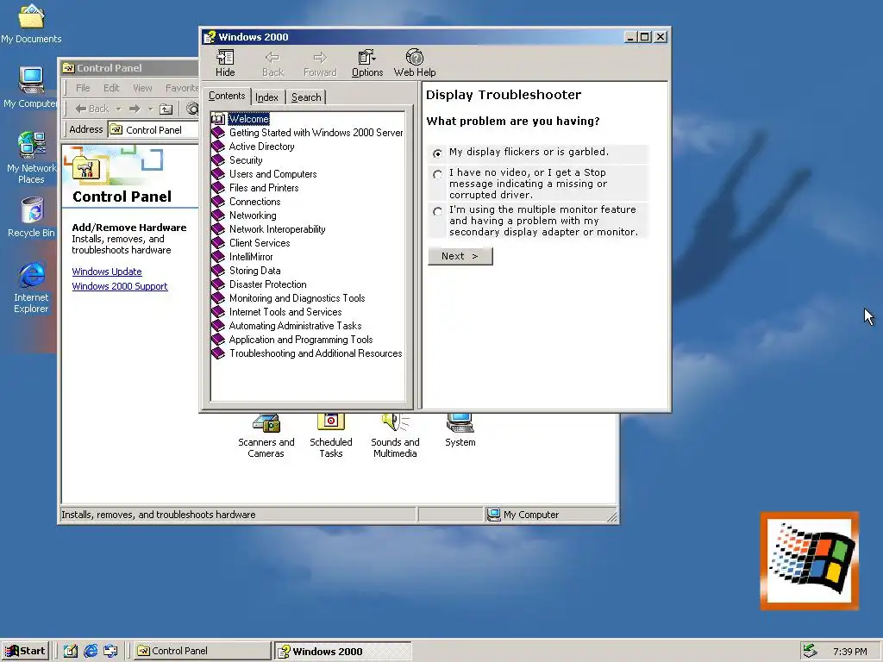Switch to the Contents tab
Screen dimensions: 883x662
tap(227, 97)
